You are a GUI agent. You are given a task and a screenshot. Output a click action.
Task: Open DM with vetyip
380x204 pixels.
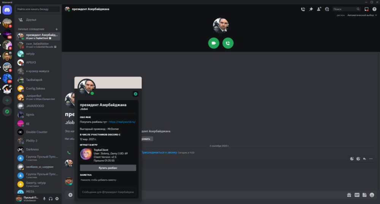point(38,54)
